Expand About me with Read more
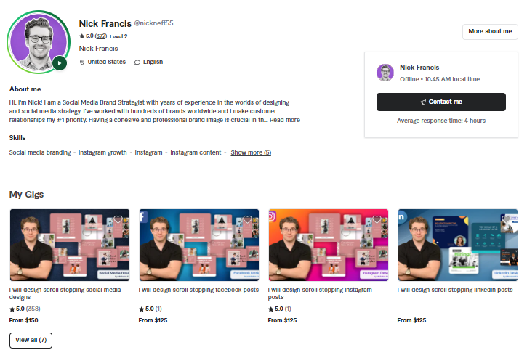 [285, 120]
